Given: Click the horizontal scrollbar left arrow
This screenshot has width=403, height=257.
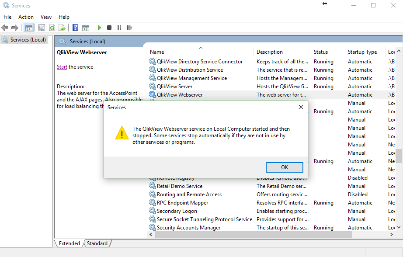Looking at the screenshot, I should coord(151,234).
